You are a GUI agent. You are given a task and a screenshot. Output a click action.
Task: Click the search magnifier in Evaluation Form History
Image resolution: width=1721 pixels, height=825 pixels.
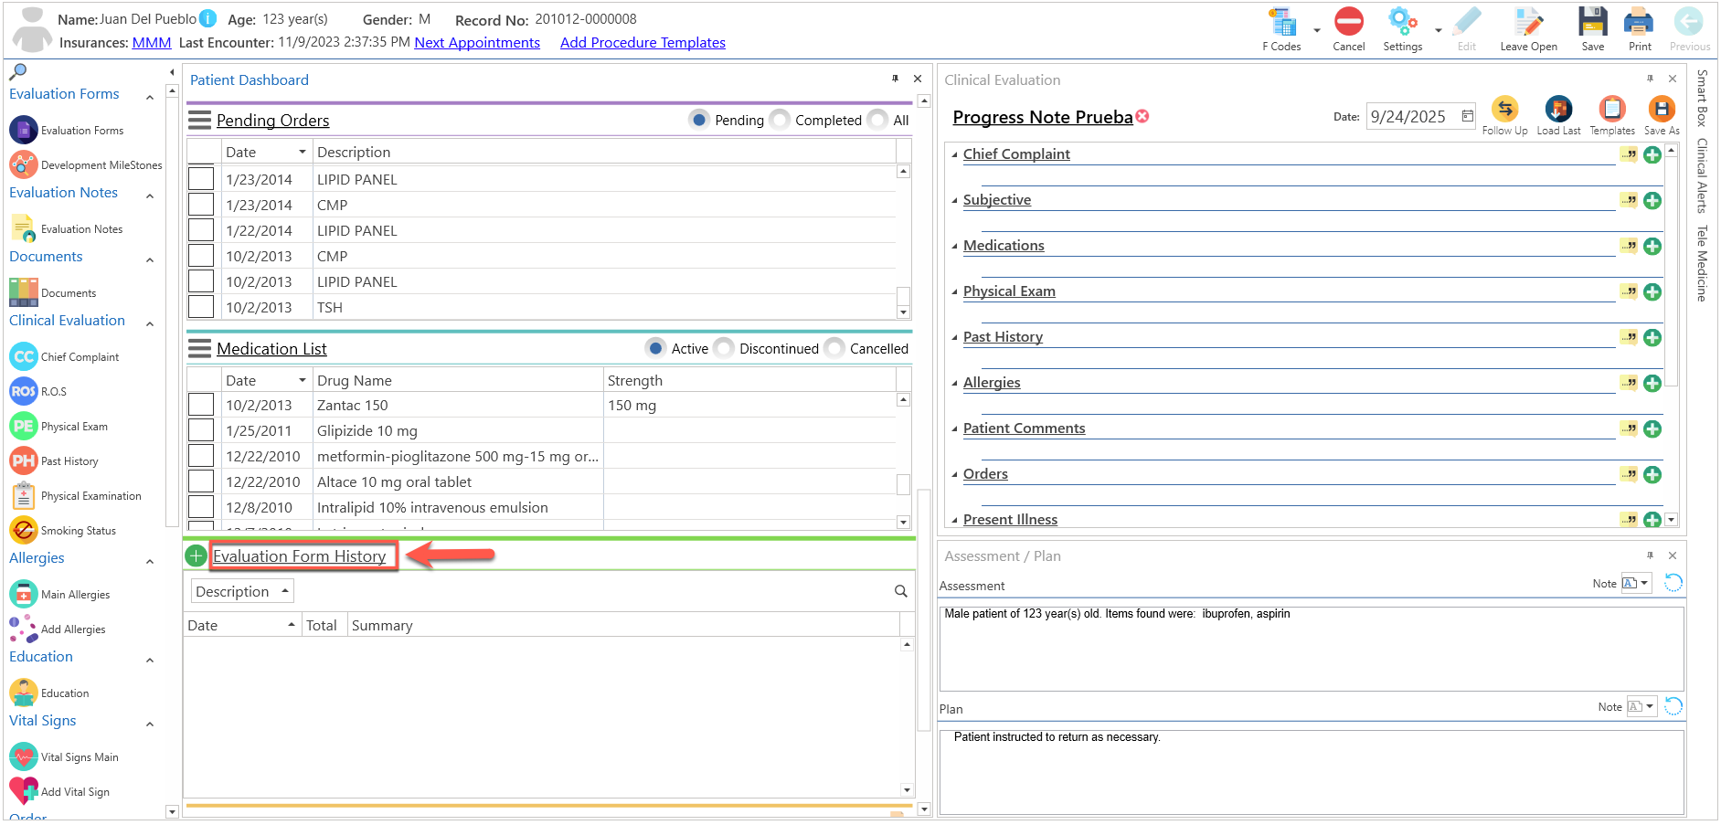click(900, 592)
